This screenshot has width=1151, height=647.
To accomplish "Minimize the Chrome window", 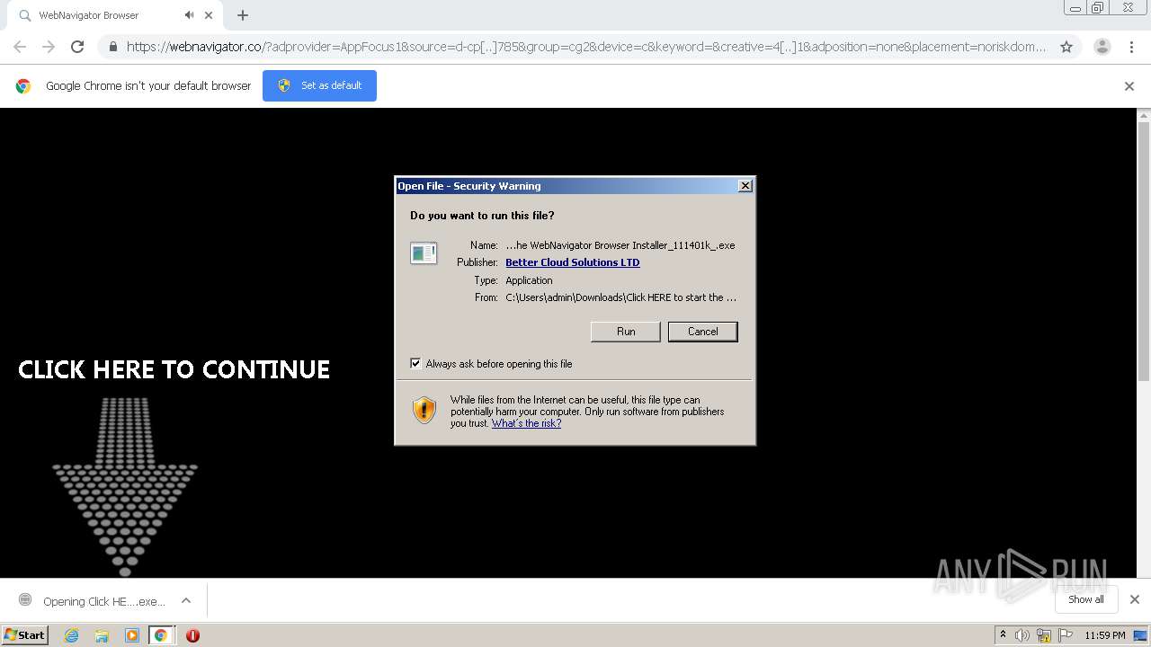I will (1075, 8).
